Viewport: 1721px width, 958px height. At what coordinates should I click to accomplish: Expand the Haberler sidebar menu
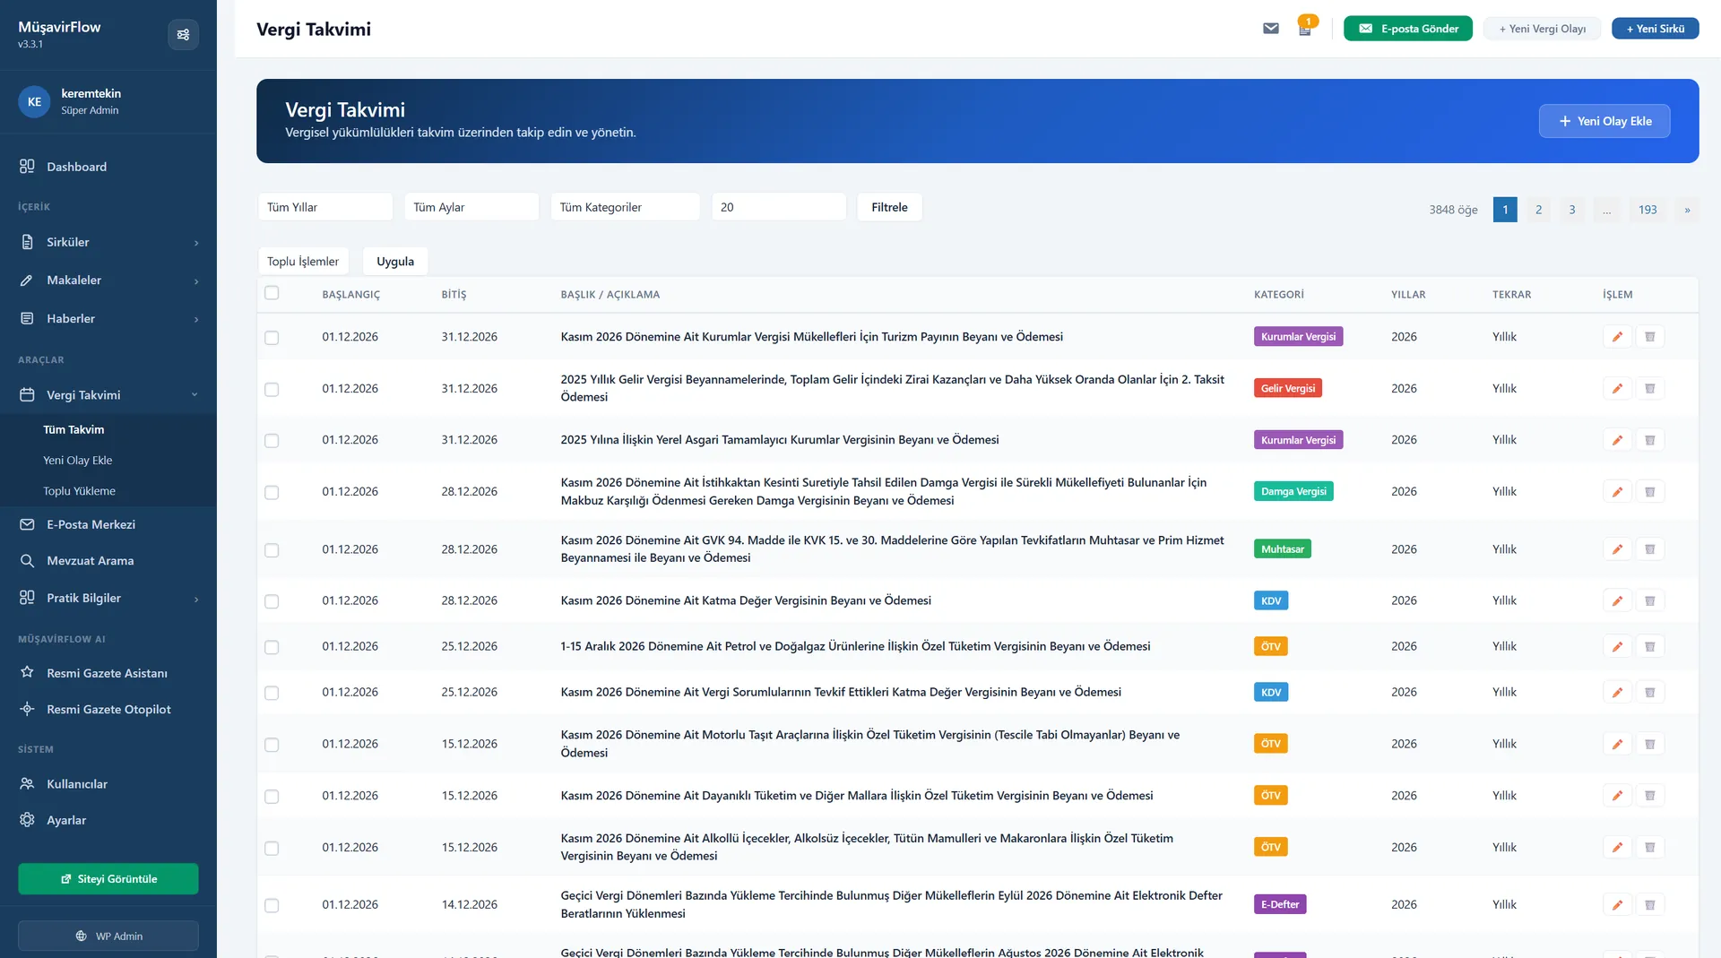coord(108,319)
